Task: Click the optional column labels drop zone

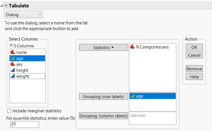Action: pos(152,118)
